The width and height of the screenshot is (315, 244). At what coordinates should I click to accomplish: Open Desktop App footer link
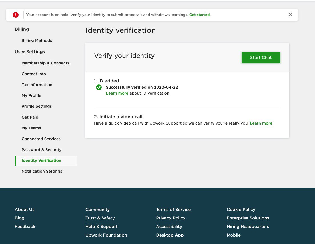(x=170, y=235)
